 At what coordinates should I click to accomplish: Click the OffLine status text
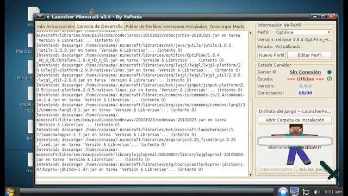point(305,79)
